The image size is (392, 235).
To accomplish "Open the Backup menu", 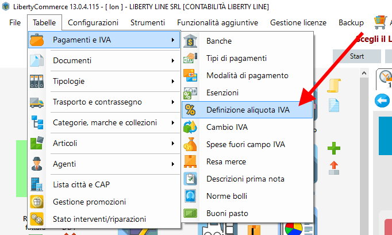I will coord(351,22).
